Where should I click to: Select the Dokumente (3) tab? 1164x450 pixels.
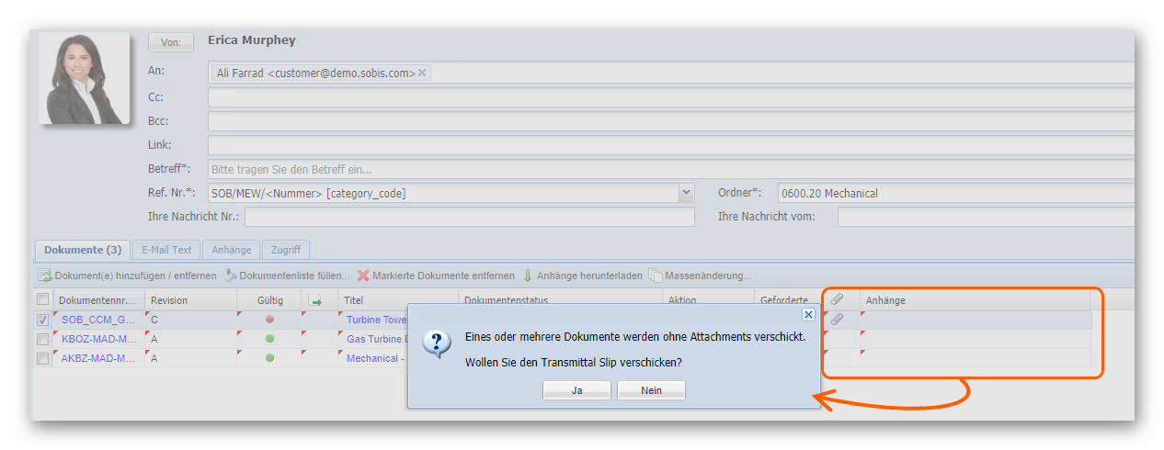point(83,250)
